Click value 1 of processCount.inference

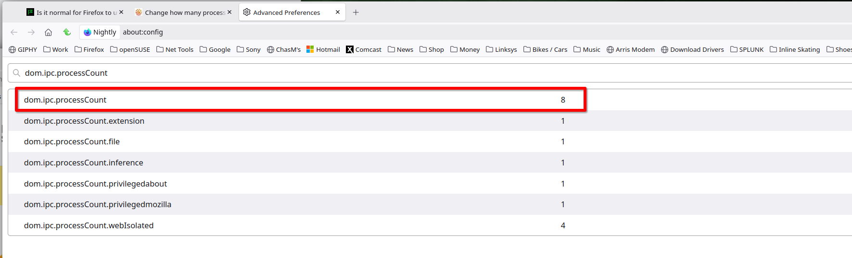point(563,163)
